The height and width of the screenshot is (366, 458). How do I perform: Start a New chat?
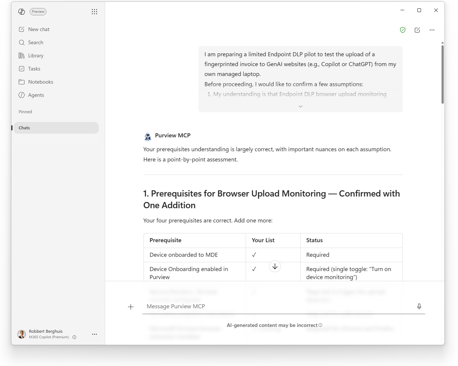click(x=56, y=29)
